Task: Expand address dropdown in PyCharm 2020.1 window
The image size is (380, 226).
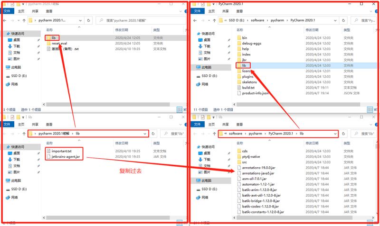Action: (335, 20)
